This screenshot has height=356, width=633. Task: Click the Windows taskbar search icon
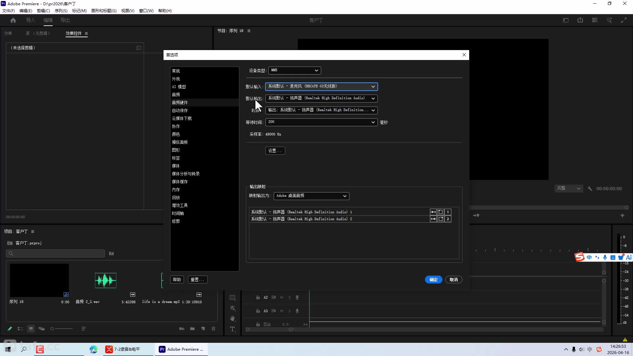pos(24,349)
